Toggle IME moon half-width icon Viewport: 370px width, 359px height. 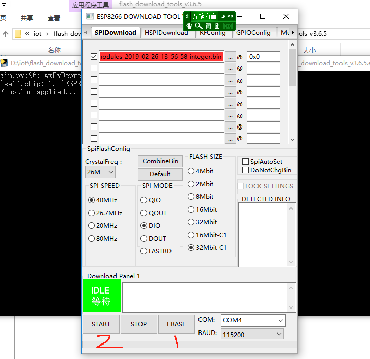[223, 16]
